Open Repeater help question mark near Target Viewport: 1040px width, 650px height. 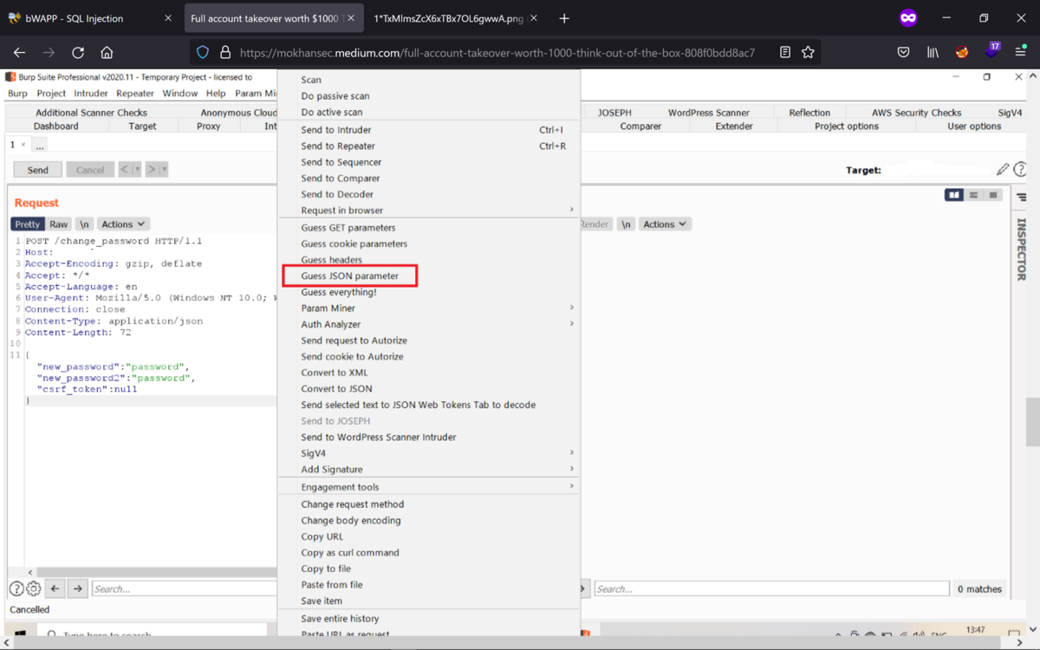pyautogui.click(x=1021, y=170)
